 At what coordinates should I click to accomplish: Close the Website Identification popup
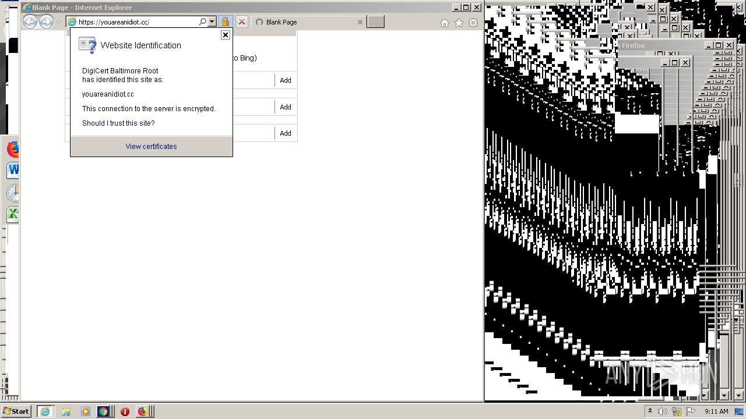point(226,35)
